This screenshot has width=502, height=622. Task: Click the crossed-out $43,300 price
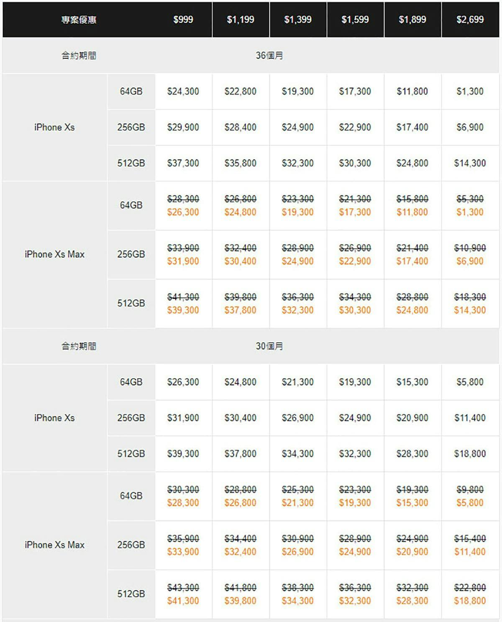pyautogui.click(x=183, y=587)
